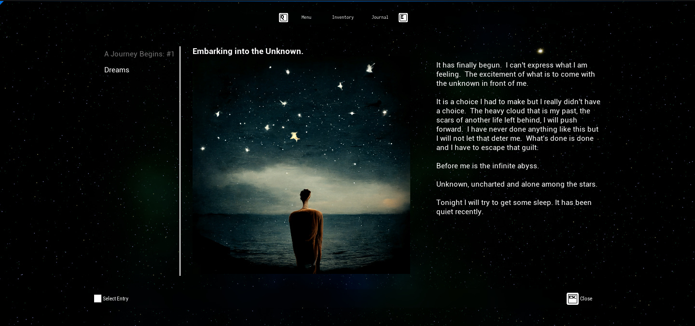Viewport: 695px width, 326px height.
Task: Select the 'A Journey Begins: #1' journal entry
Action: click(139, 54)
